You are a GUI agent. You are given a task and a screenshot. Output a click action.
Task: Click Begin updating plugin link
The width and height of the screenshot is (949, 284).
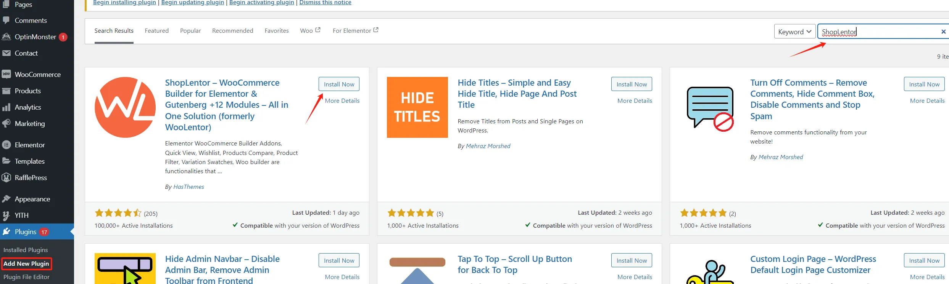[193, 3]
